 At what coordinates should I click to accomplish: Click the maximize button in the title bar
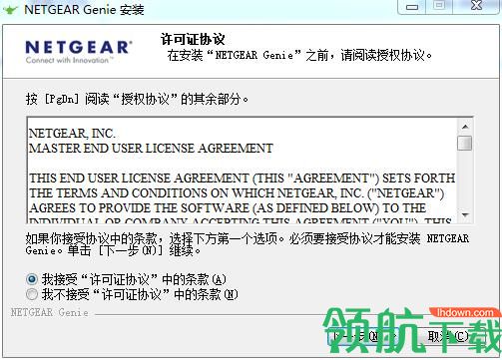point(439,6)
